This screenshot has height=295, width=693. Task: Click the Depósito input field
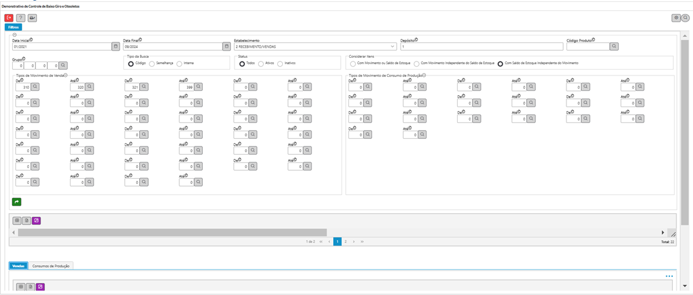click(481, 46)
